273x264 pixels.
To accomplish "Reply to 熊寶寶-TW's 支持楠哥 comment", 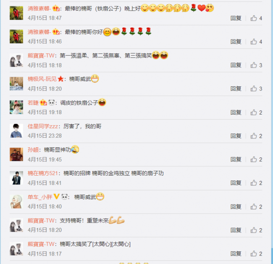I will [x=236, y=230].
